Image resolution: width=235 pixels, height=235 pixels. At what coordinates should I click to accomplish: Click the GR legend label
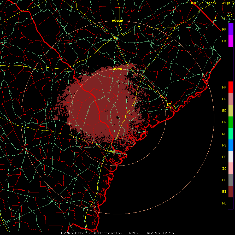224,99
